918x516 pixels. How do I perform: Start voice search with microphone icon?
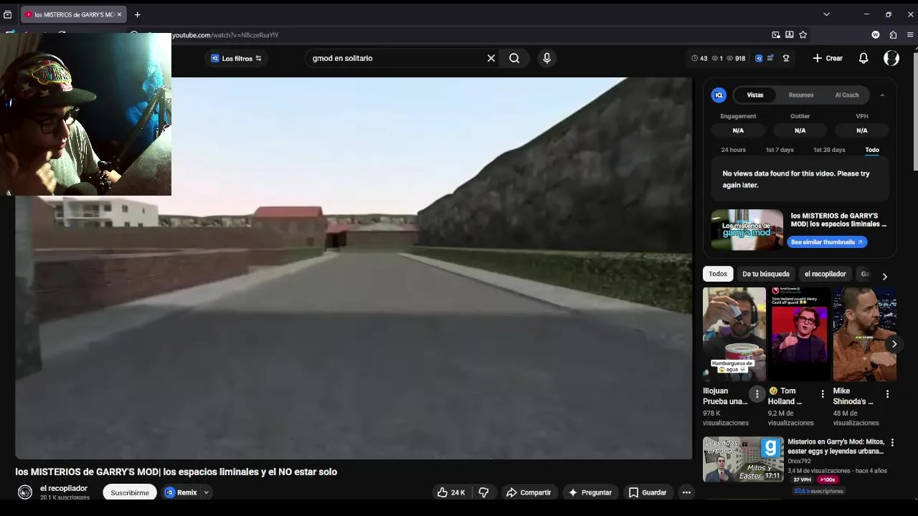pos(546,58)
